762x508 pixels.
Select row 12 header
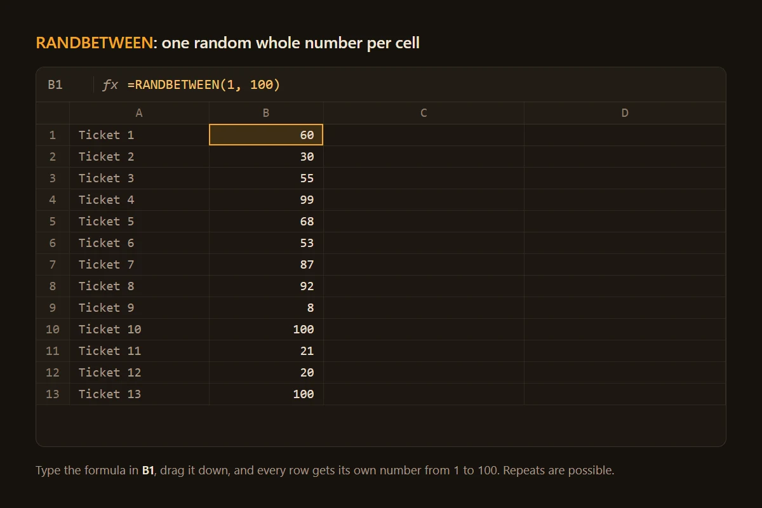[53, 372]
